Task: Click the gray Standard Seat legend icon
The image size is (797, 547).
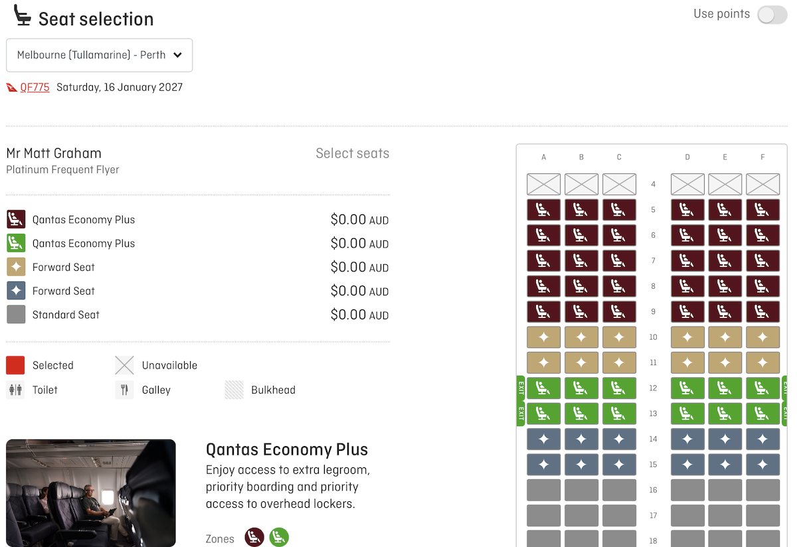Action: [15, 314]
